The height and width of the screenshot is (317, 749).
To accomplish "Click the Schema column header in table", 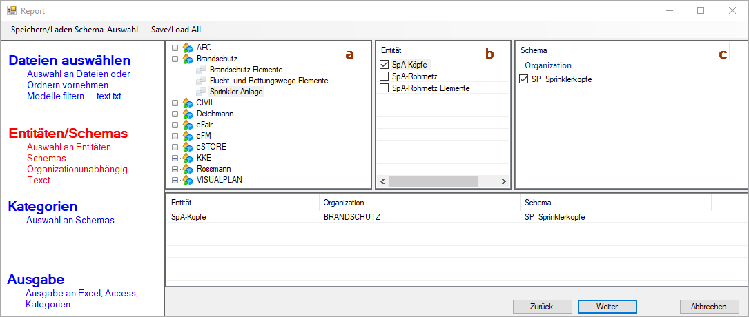I will click(x=616, y=203).
